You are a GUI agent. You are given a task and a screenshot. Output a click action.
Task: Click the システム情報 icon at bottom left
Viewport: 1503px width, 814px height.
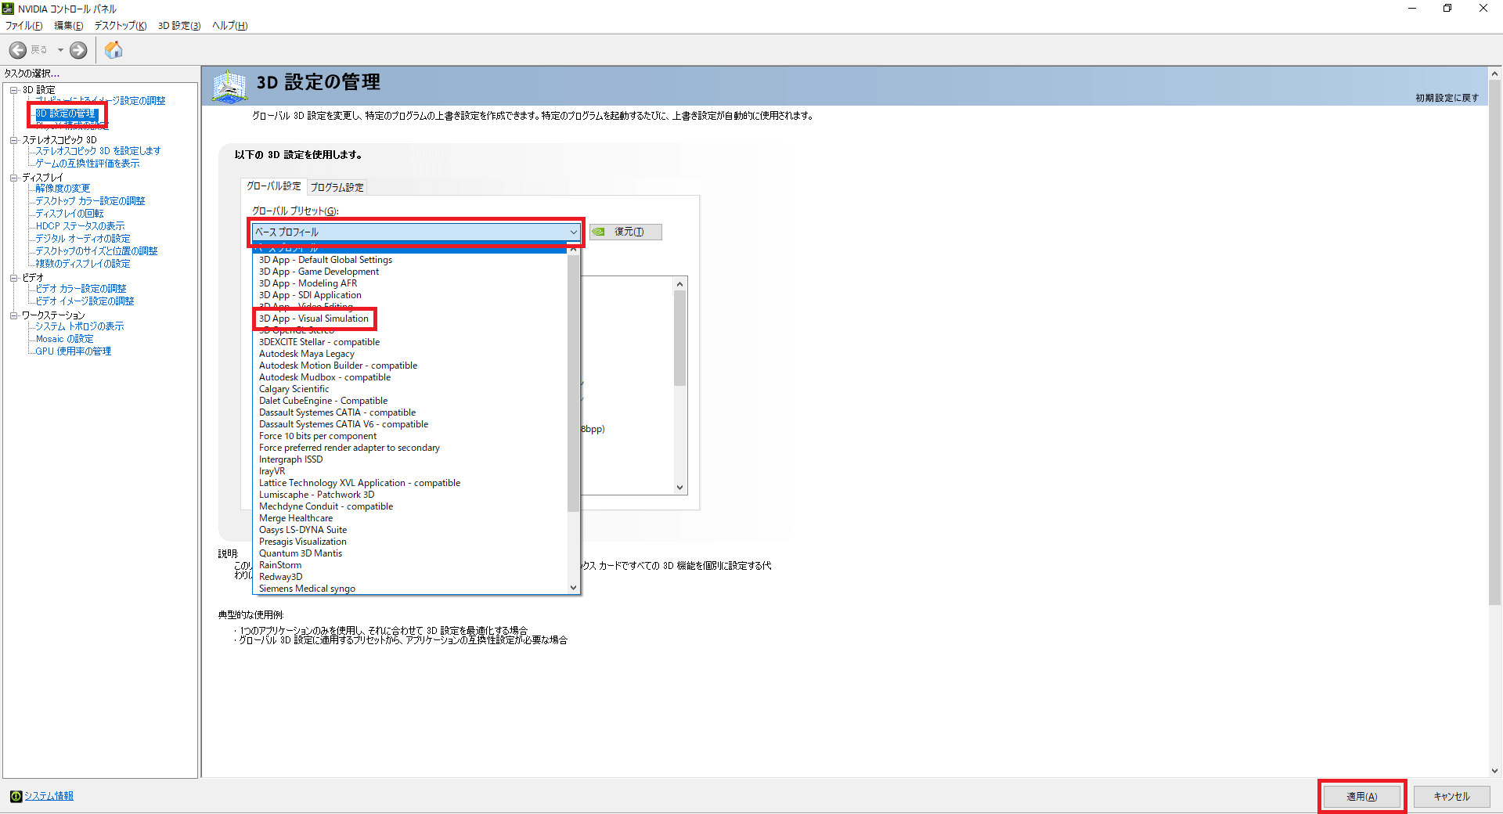click(16, 797)
